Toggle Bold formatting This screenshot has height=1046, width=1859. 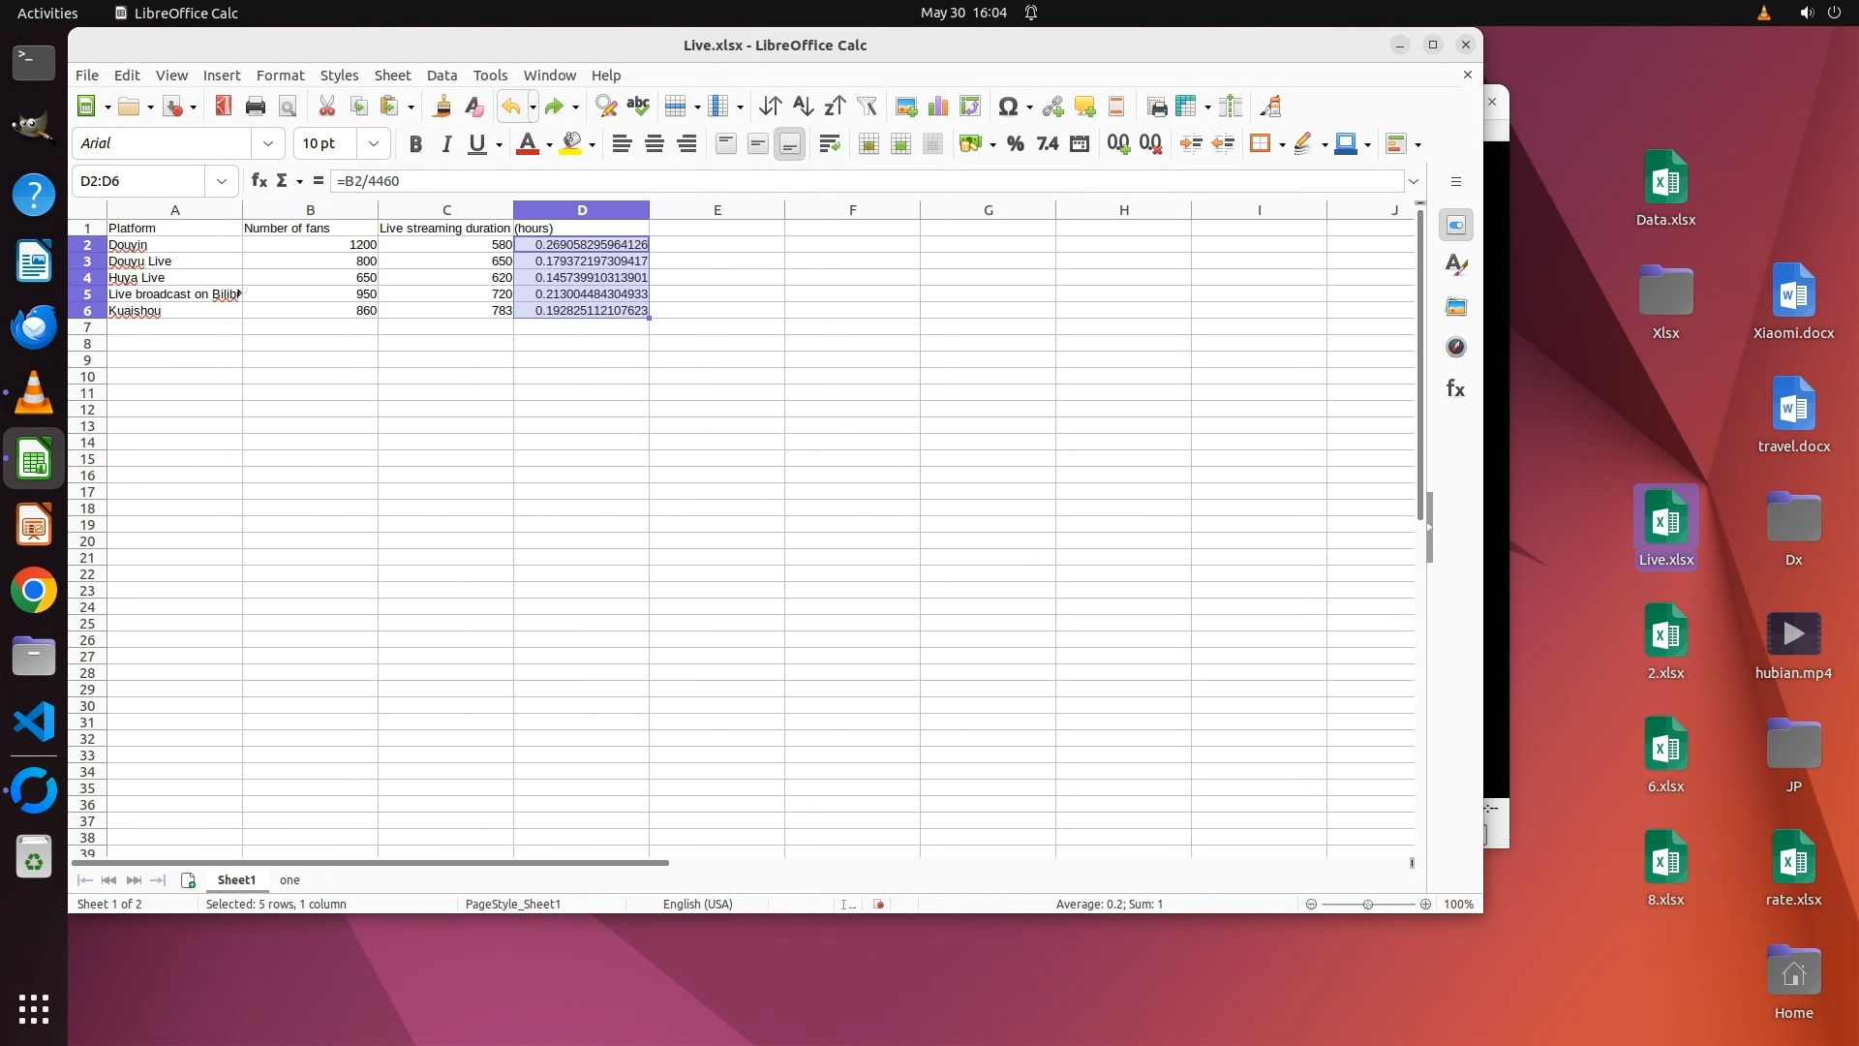point(415,144)
